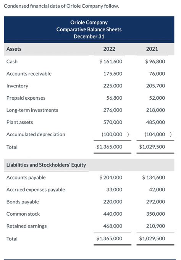Select the Assets section heading
The width and height of the screenshot is (181, 260).
pyautogui.click(x=14, y=49)
